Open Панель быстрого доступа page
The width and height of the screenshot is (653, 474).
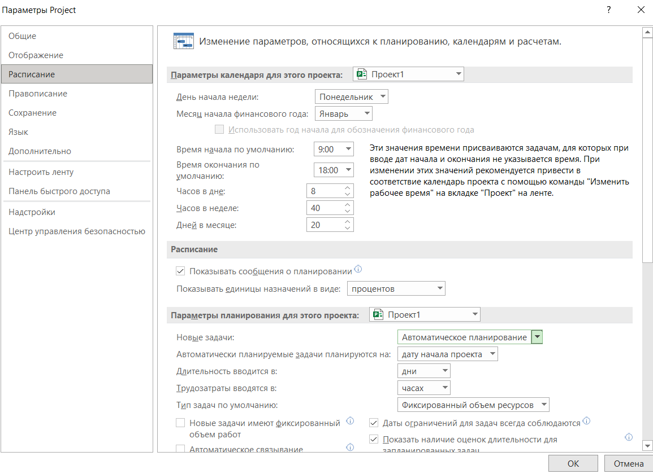click(77, 191)
